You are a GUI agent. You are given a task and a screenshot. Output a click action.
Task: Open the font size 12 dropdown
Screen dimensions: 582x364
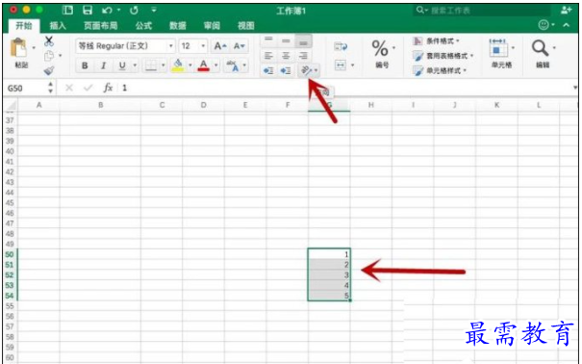point(203,46)
